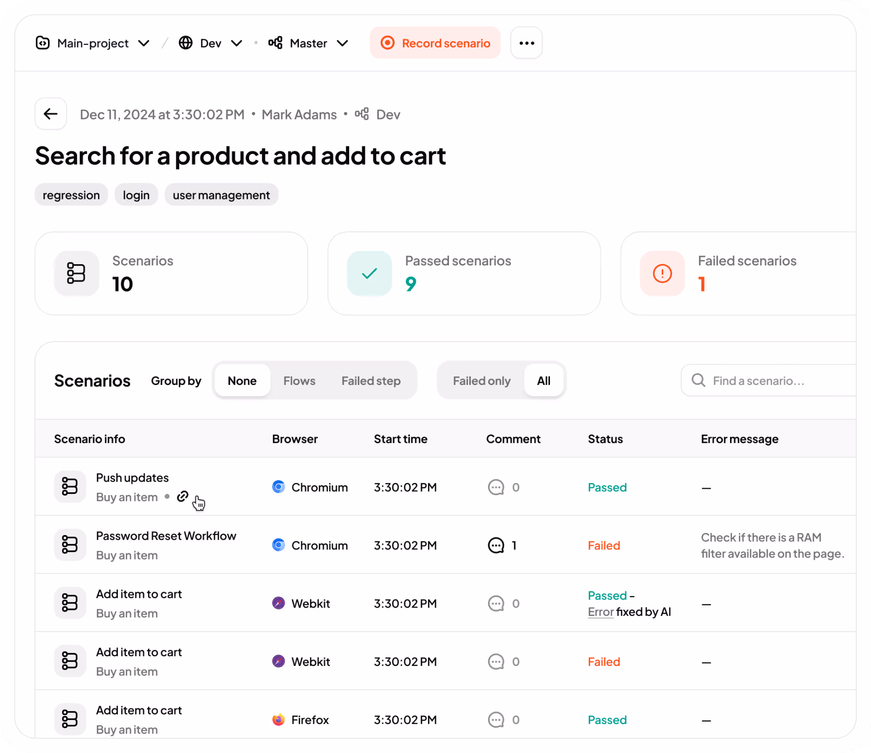Viewport: 871px width, 753px height.
Task: Expand the Master branch dropdown
Action: coord(308,43)
